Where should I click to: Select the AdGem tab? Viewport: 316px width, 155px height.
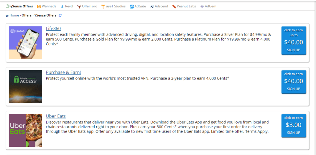click(208, 6)
